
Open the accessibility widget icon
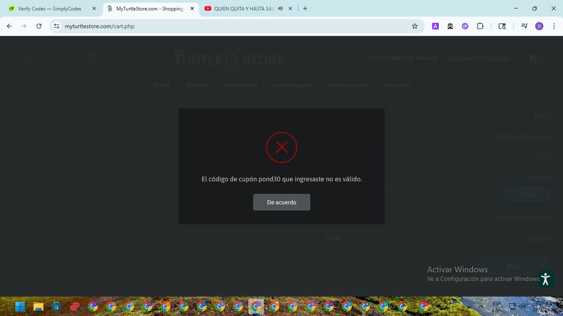point(545,279)
